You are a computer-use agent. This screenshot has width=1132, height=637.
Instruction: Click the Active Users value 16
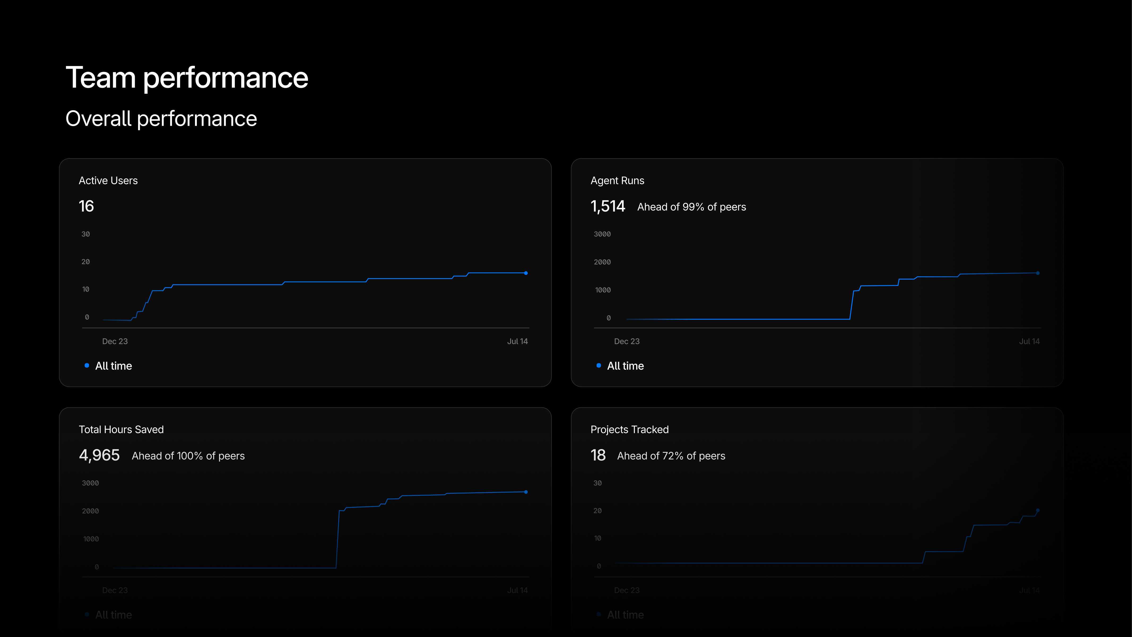coord(86,206)
